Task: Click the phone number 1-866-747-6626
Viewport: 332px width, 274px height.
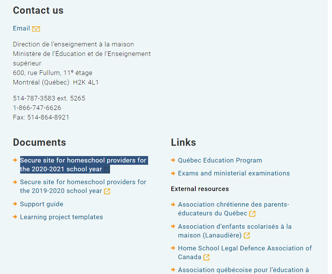Action: [x=37, y=108]
